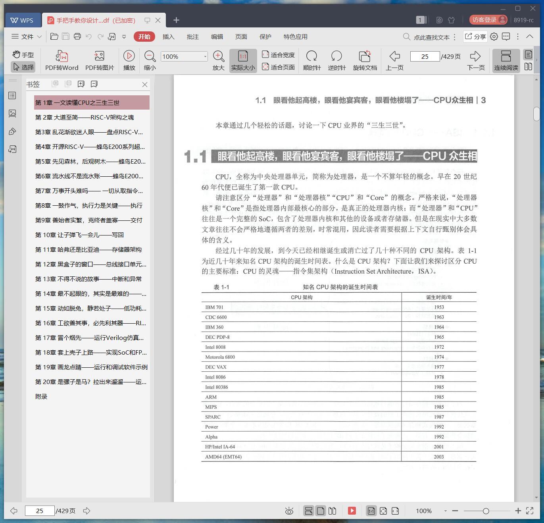544x523 pixels.
Task: Go to WPS home tab
Action: (22, 20)
